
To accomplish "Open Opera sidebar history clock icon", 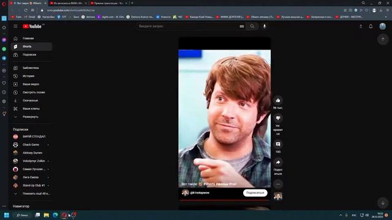I will [x=4, y=92].
